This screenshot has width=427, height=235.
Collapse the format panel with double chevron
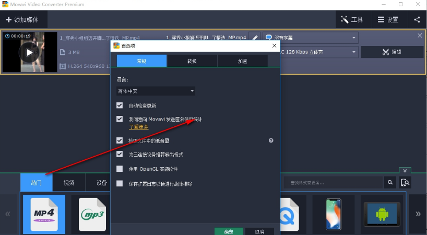pyautogui.click(x=405, y=171)
